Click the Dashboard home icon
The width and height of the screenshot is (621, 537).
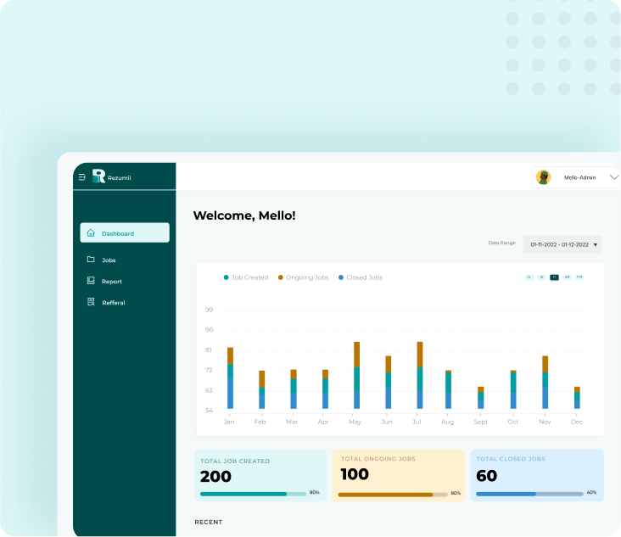(x=91, y=233)
